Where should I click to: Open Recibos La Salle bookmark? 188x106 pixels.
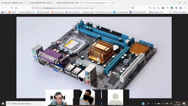88,12
